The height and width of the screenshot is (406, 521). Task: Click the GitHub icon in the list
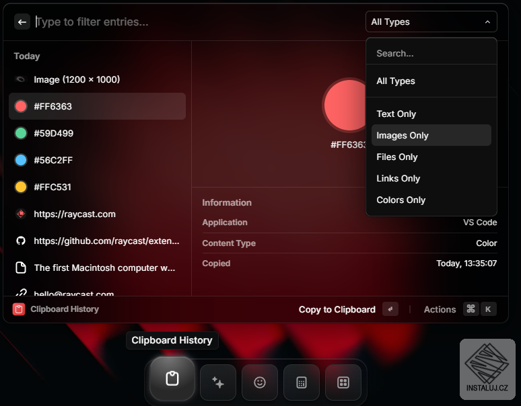coord(21,241)
